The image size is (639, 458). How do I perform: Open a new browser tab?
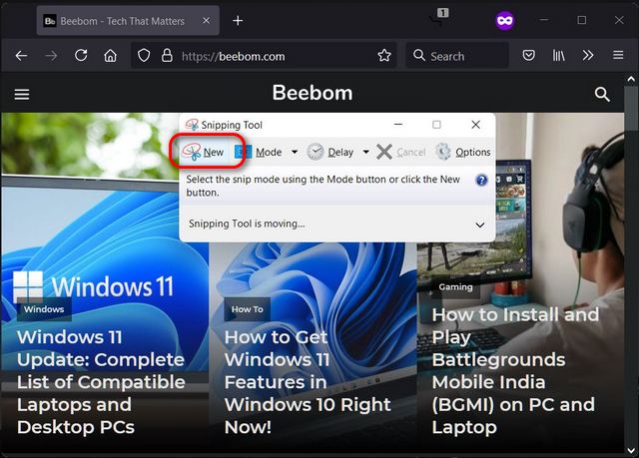[x=238, y=20]
